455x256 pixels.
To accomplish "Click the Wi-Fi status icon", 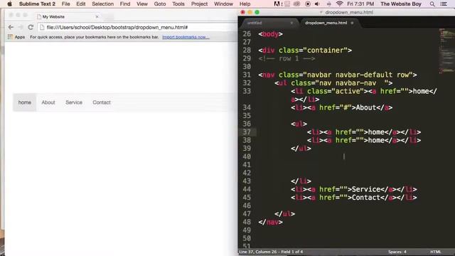I will click(339, 4).
